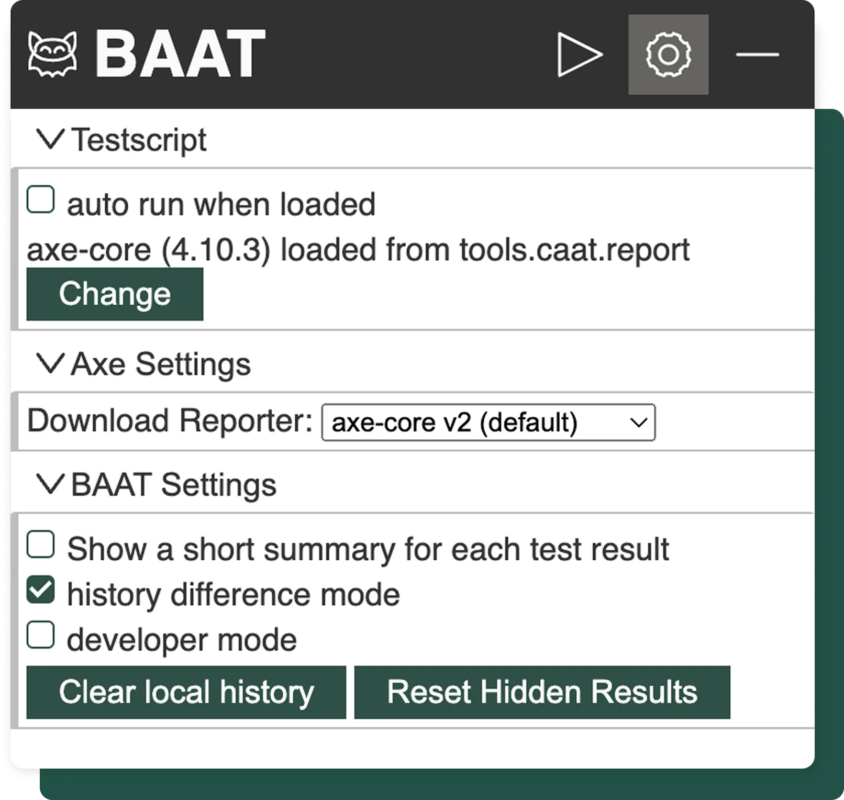The height and width of the screenshot is (800, 844).
Task: Toggle the settings gear icon
Action: (668, 54)
